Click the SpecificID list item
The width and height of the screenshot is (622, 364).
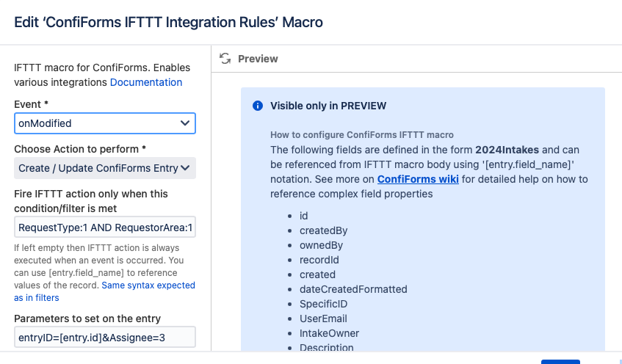pos(313,304)
